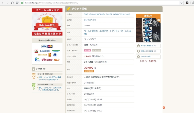Add ticket via 検討リストに追加 button
Viewport: 194px width, 113px height.
click(x=148, y=51)
